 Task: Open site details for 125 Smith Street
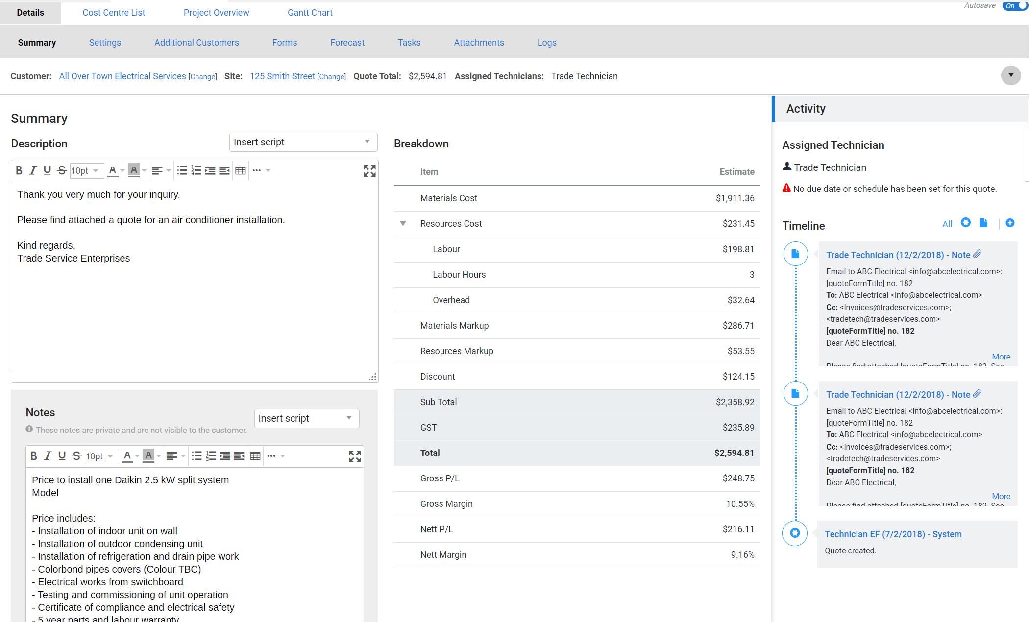point(282,76)
